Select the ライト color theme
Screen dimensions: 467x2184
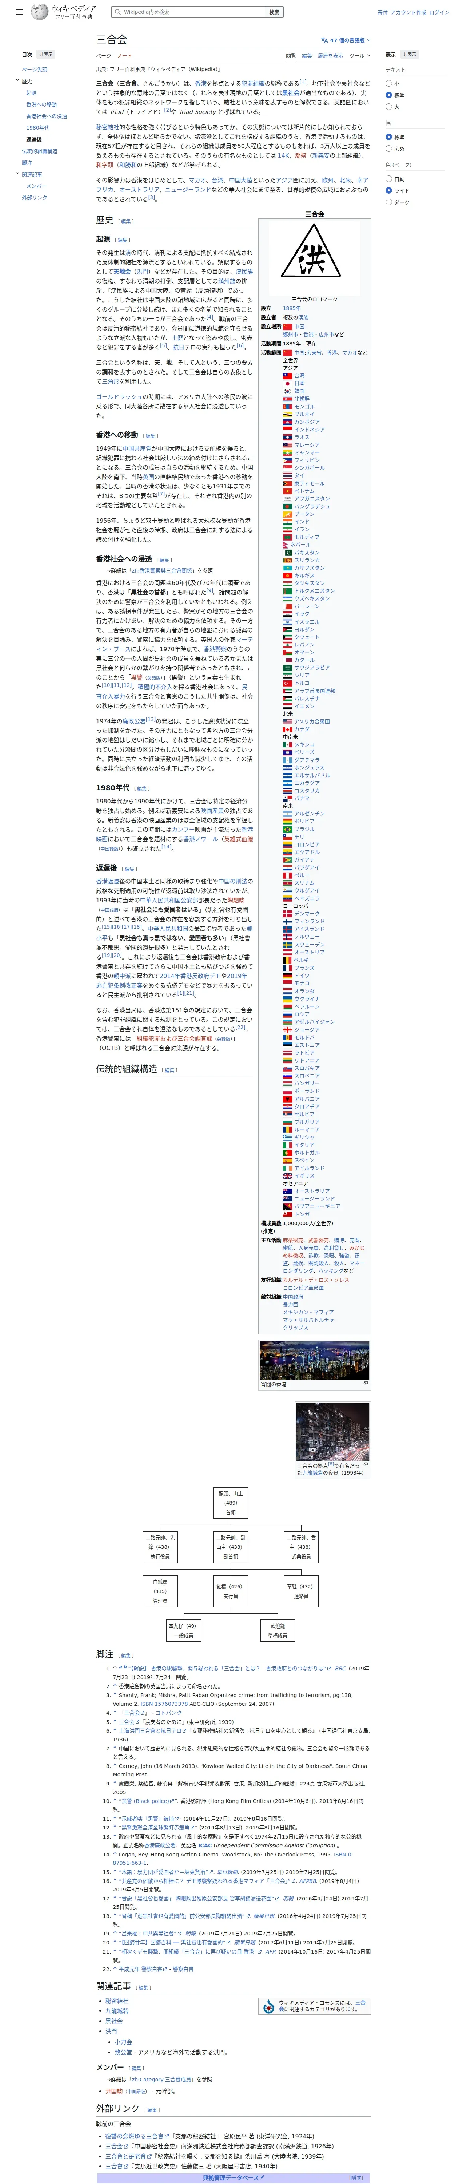389,191
